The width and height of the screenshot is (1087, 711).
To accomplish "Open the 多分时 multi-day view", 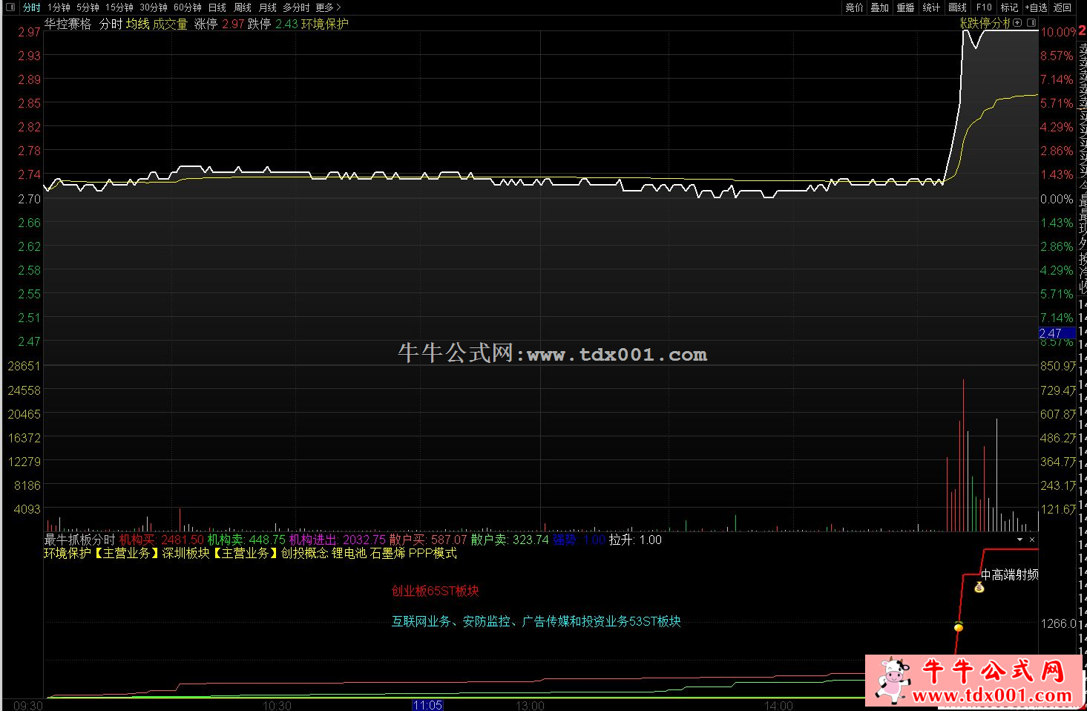I will (296, 7).
